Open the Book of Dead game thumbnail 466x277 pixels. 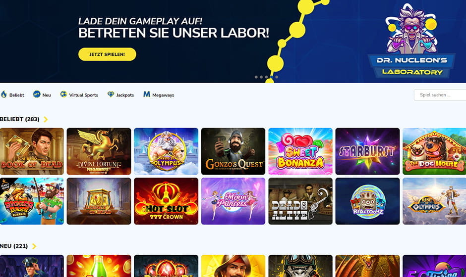coord(32,151)
